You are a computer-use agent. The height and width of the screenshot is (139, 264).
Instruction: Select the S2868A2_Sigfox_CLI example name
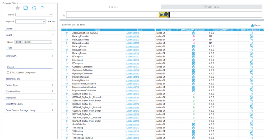pyautogui.click(x=82, y=104)
